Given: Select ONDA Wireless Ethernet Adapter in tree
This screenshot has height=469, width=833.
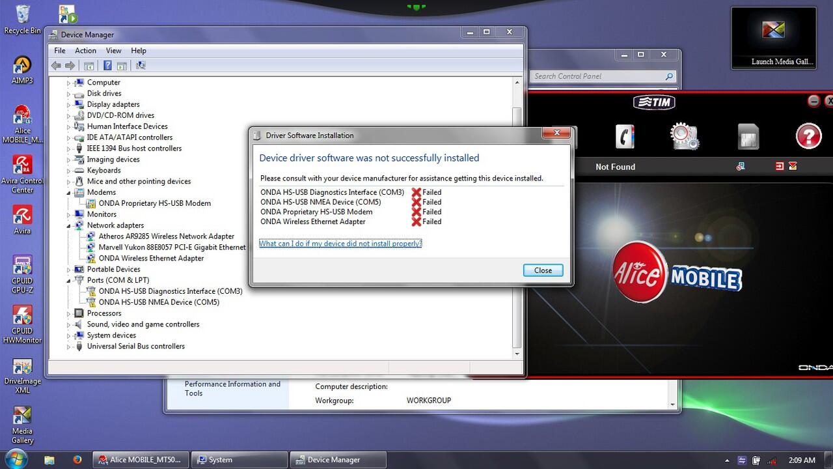Looking at the screenshot, I should pos(152,259).
